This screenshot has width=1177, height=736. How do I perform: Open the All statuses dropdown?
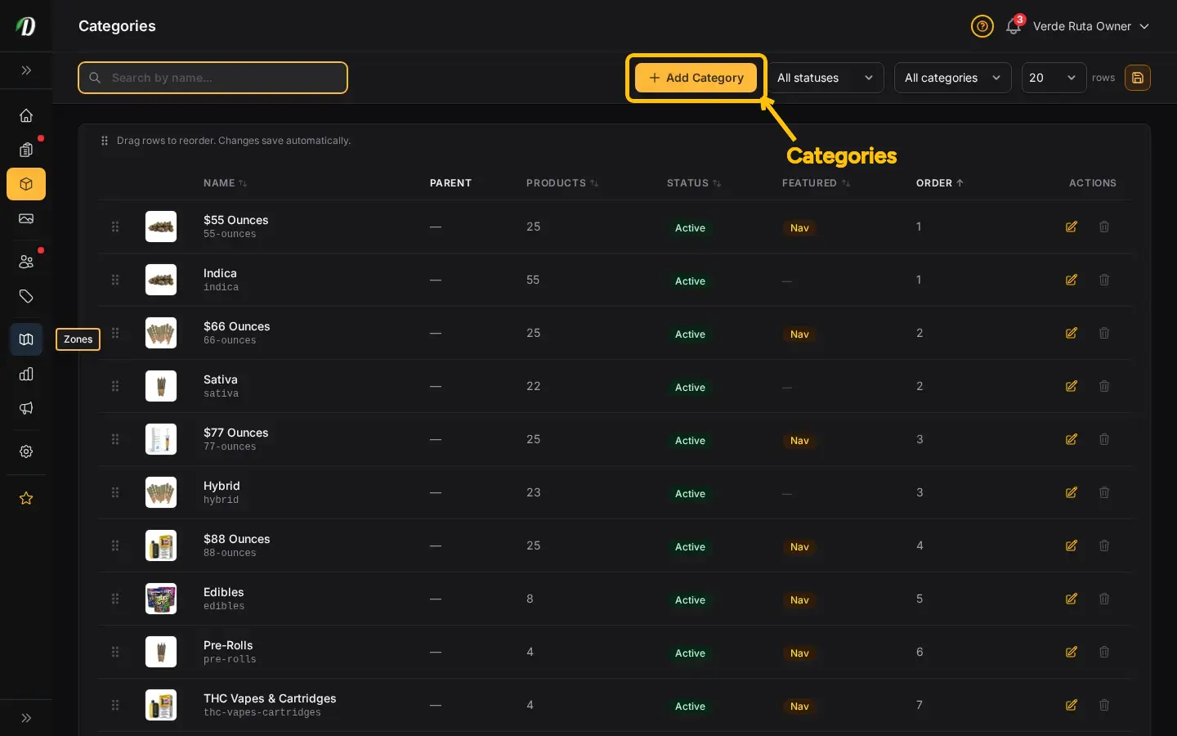[826, 78]
